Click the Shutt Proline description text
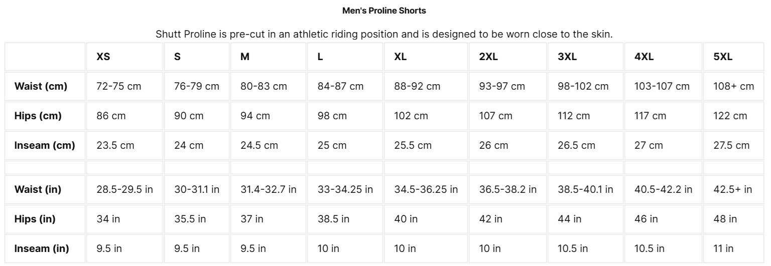This screenshot has height=266, width=771. click(x=384, y=35)
